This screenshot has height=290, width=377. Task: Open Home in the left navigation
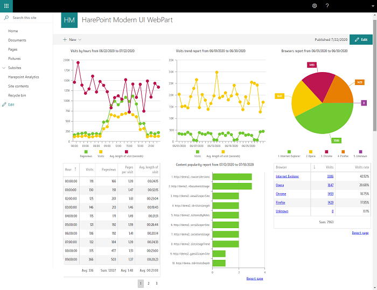click(13, 31)
